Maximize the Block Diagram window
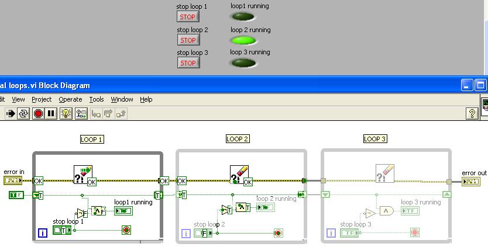Screen dimensions: 488x247 pos(480,85)
